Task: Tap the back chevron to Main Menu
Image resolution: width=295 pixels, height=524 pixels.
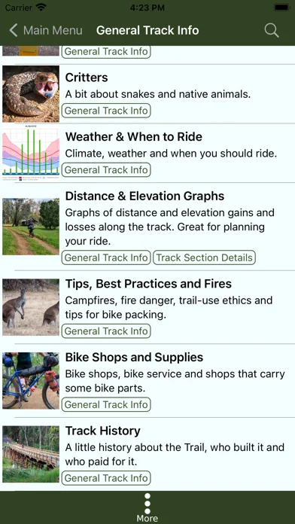Action: (14, 30)
